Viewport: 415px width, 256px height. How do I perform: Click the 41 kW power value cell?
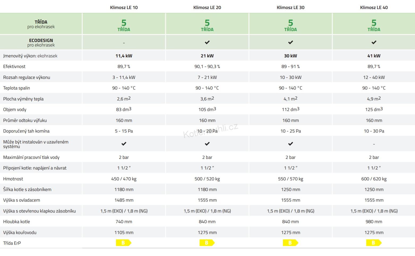(x=374, y=56)
